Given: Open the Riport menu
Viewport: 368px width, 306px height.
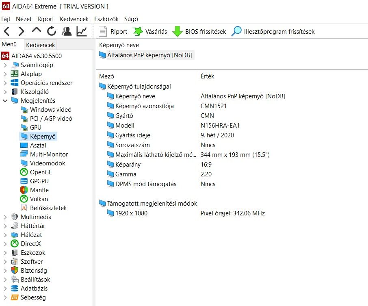Looking at the screenshot, I should 46,19.
